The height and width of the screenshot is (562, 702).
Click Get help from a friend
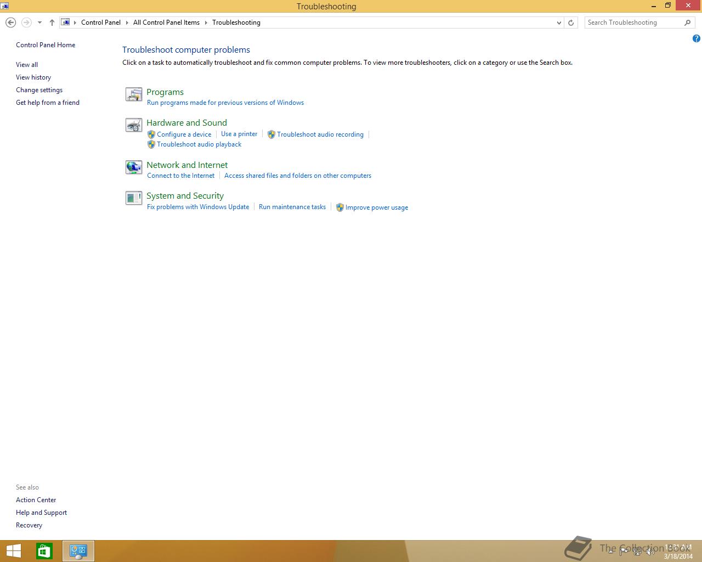[48, 103]
